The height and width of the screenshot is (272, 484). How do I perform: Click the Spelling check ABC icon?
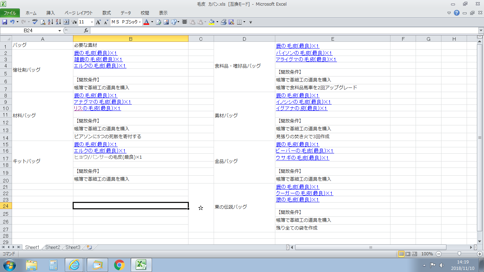point(35,22)
